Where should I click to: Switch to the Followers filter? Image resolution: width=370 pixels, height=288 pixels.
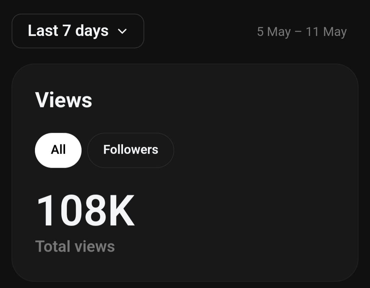point(131,150)
